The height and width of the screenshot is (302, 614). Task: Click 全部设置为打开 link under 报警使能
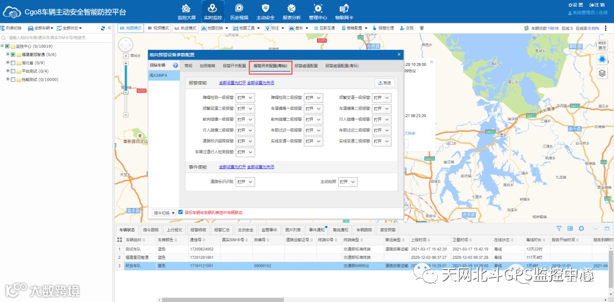click(x=232, y=83)
